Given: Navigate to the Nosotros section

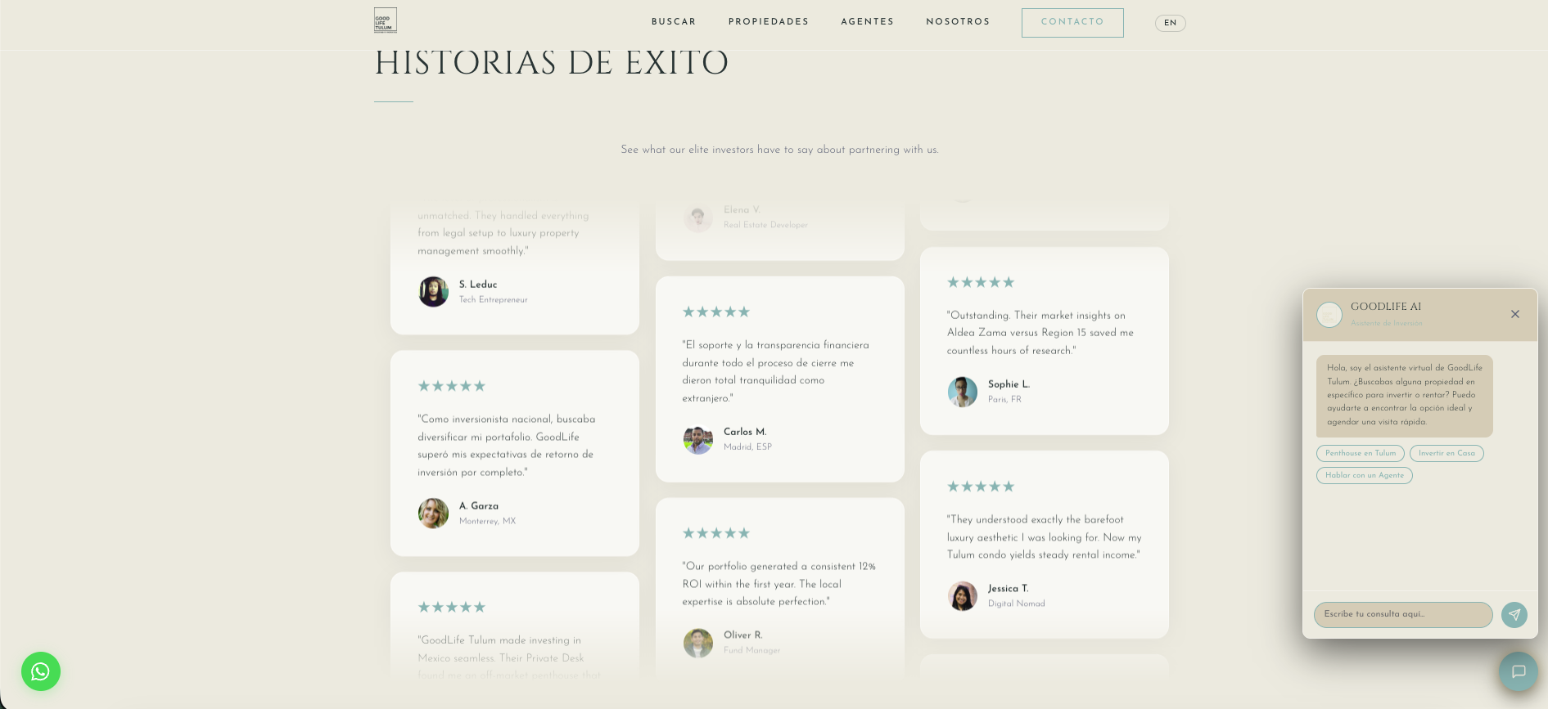Looking at the screenshot, I should point(958,22).
